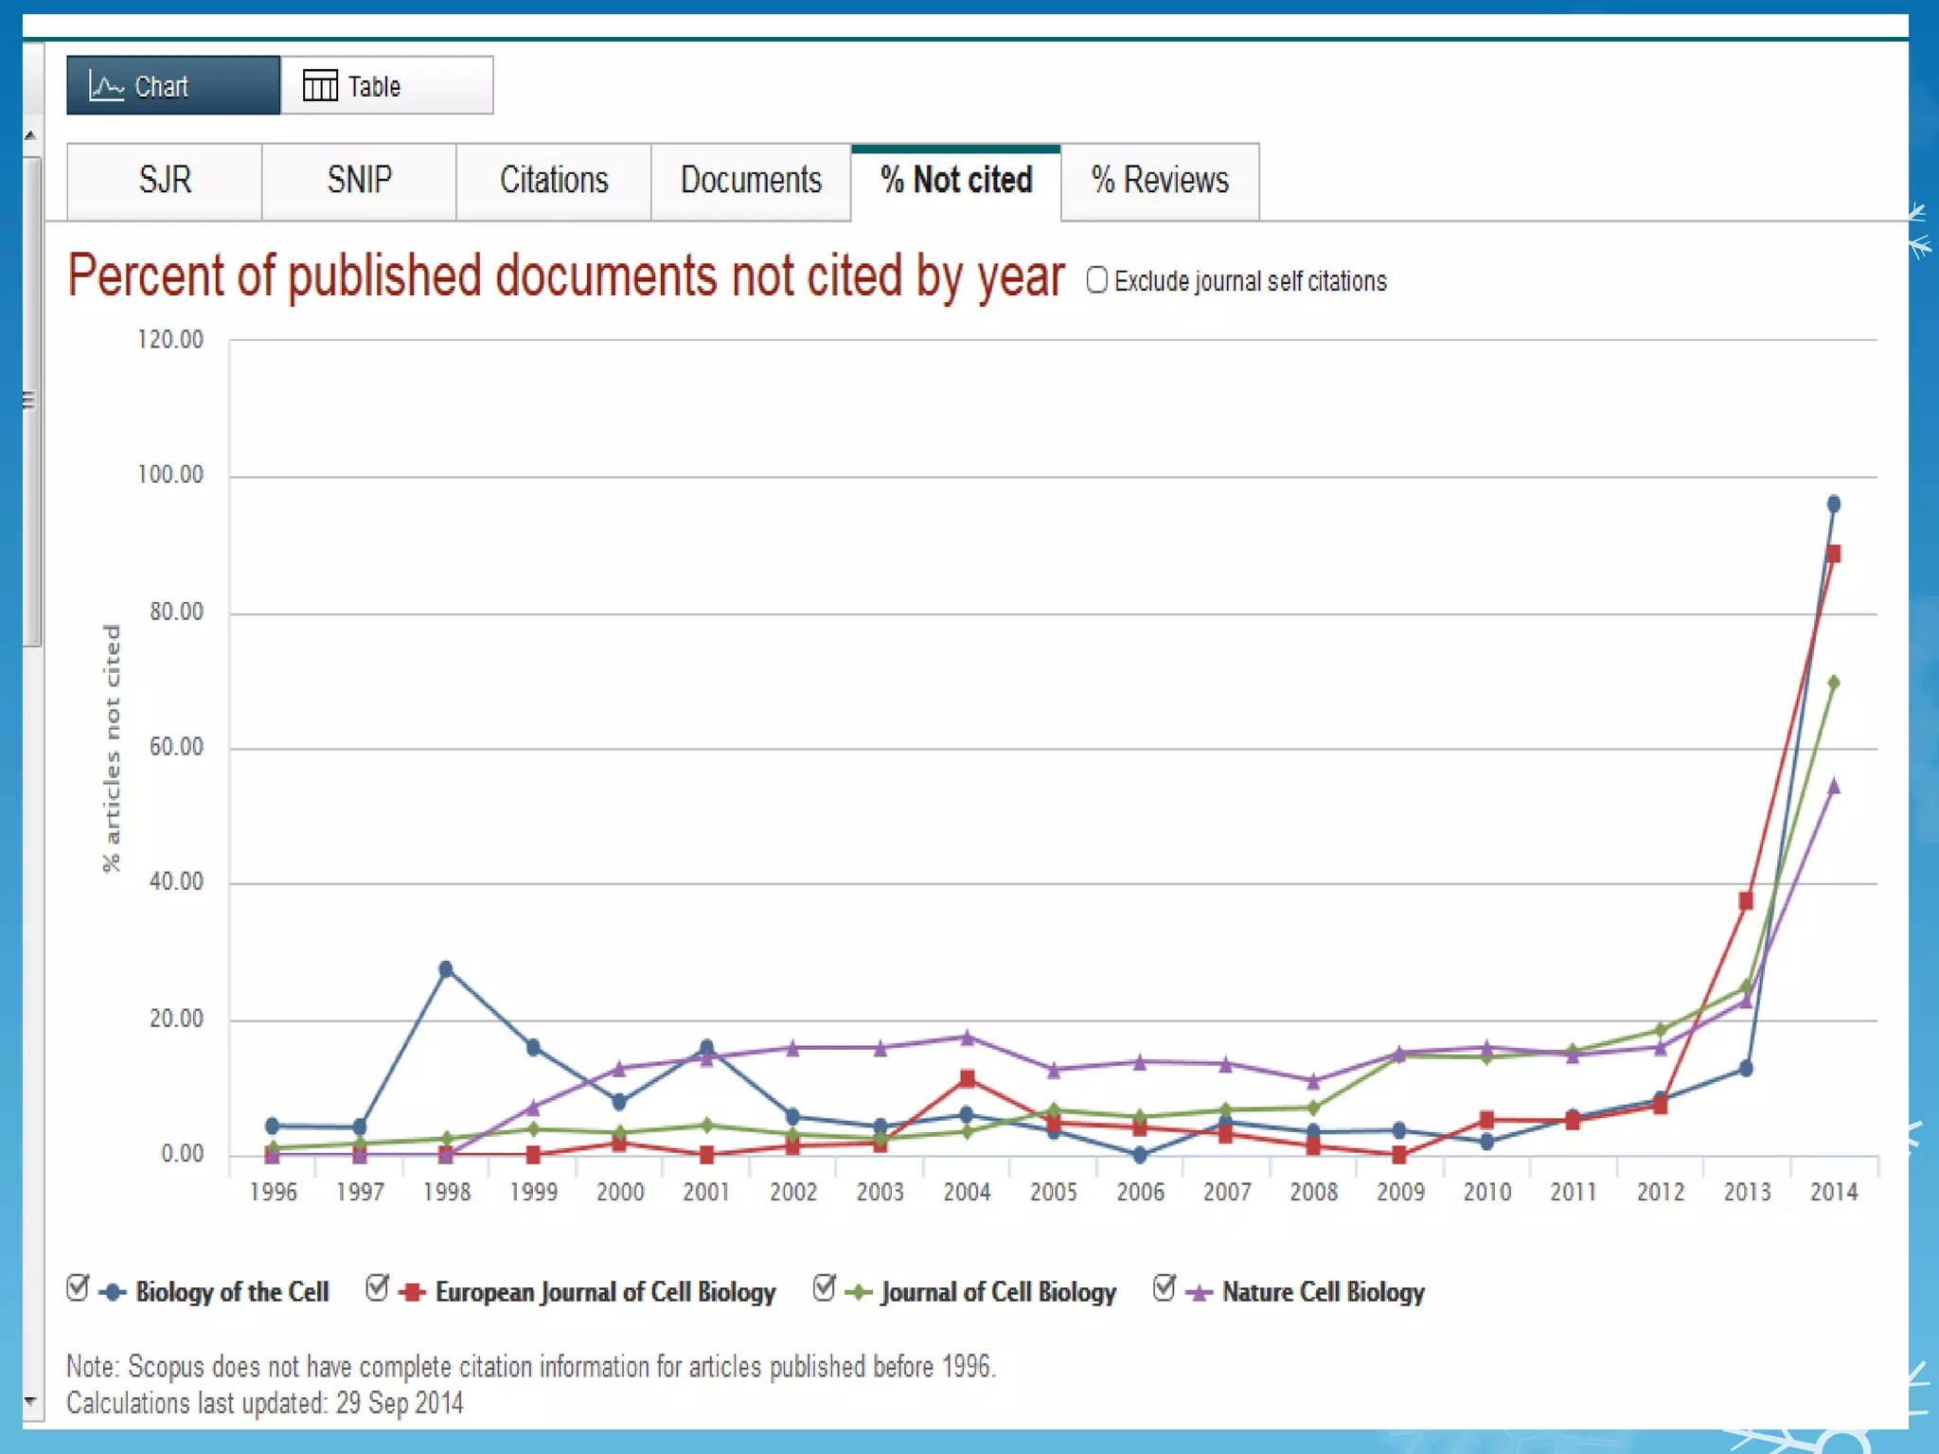The height and width of the screenshot is (1454, 1939).
Task: Enable Exclude journal self citations checkbox
Action: coord(1096,280)
